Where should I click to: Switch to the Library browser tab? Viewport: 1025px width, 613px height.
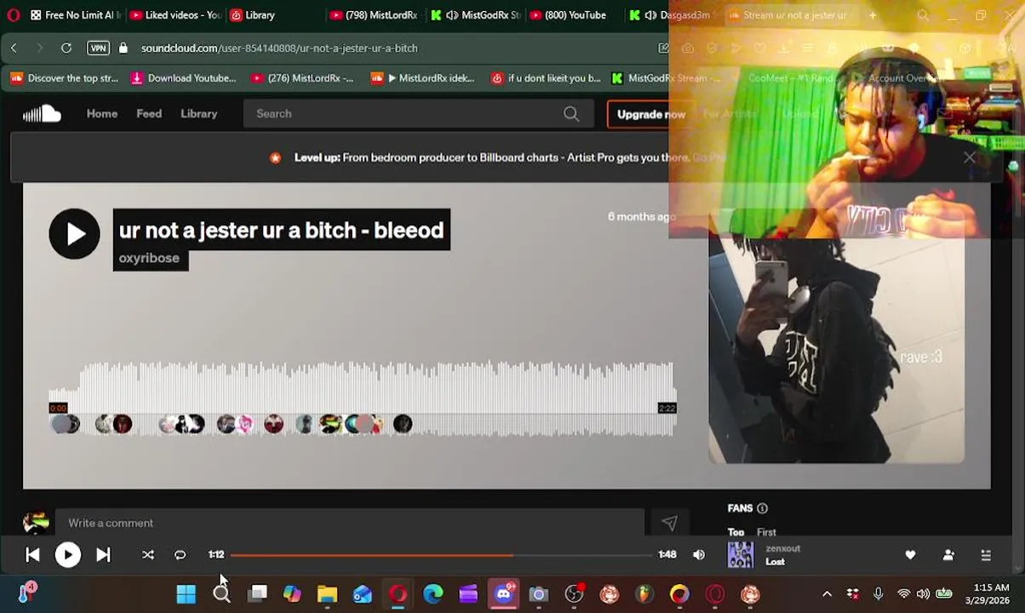click(253, 15)
